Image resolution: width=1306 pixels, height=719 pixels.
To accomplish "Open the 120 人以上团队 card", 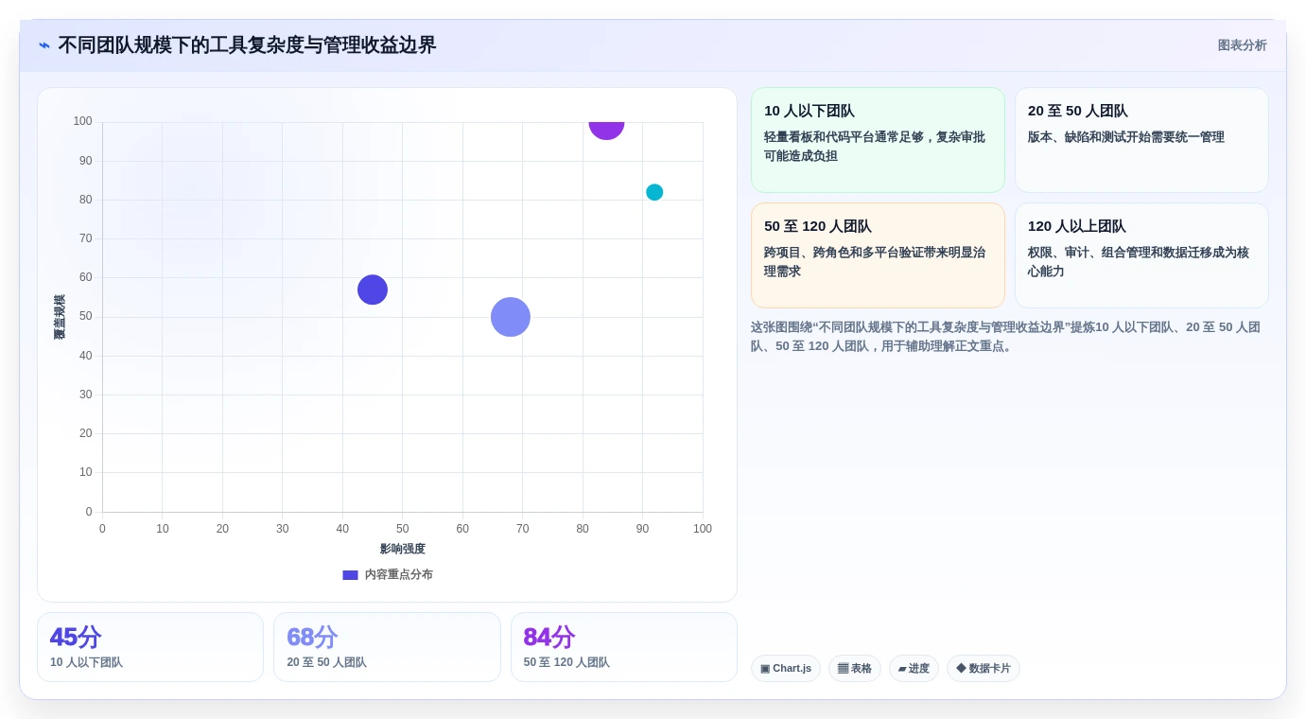I will pyautogui.click(x=1141, y=255).
